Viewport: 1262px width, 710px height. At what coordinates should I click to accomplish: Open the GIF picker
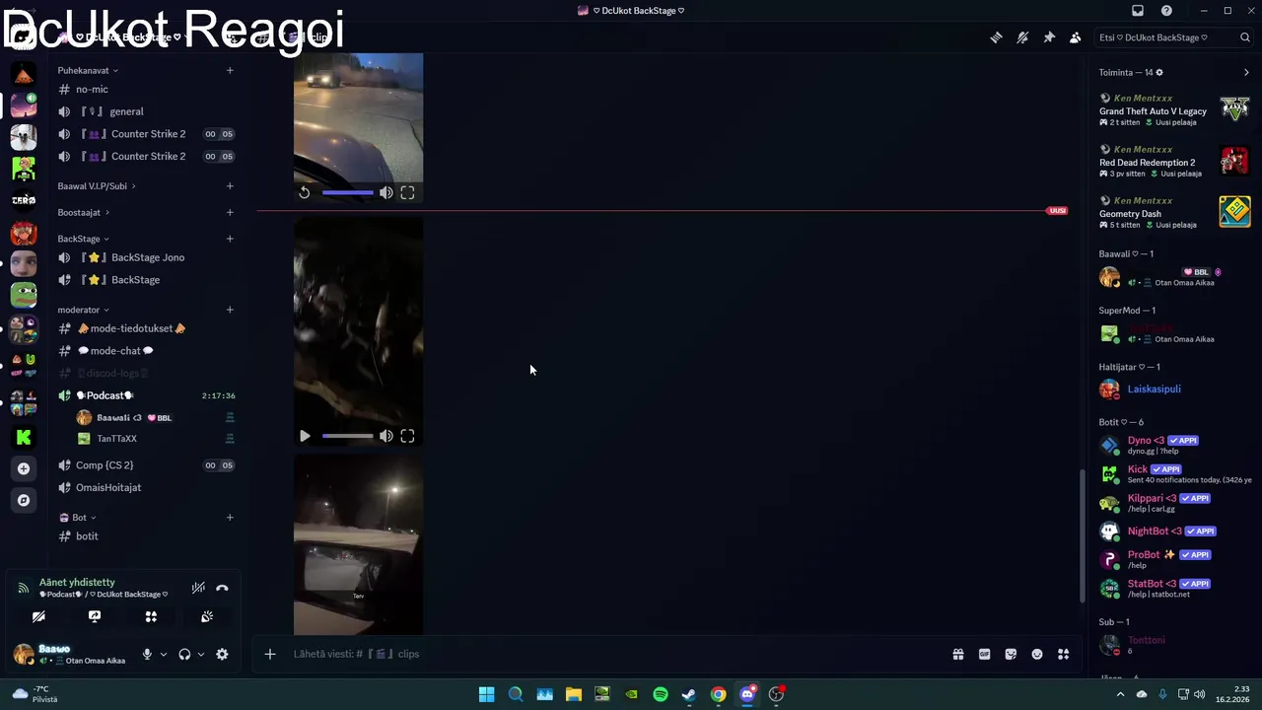(984, 654)
